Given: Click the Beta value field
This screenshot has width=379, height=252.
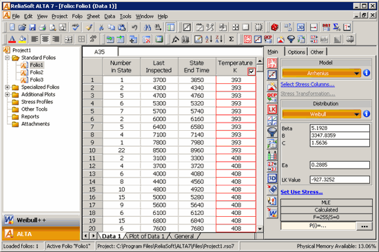Looking at the screenshot, I should (x=340, y=128).
